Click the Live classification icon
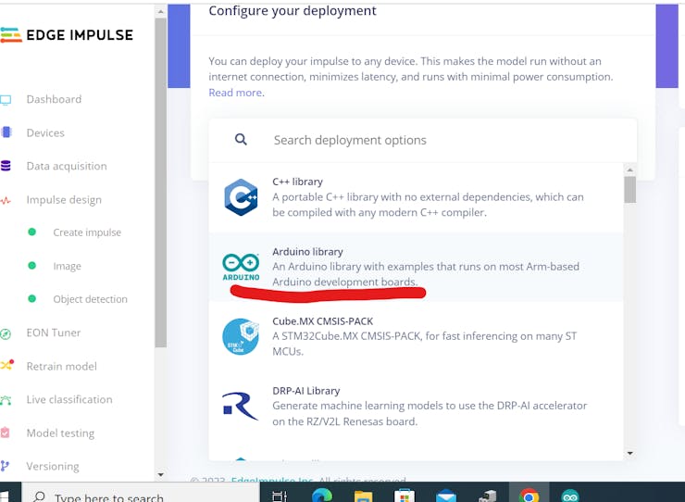The height and width of the screenshot is (502, 685). pyautogui.click(x=6, y=400)
